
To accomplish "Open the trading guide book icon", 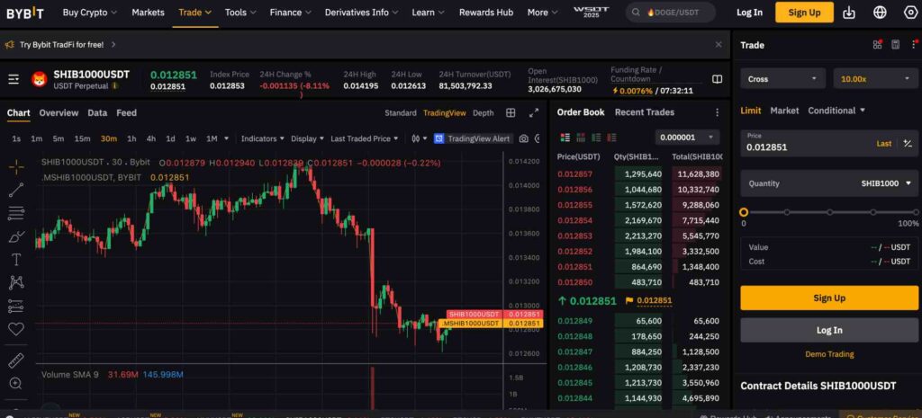I will click(717, 79).
